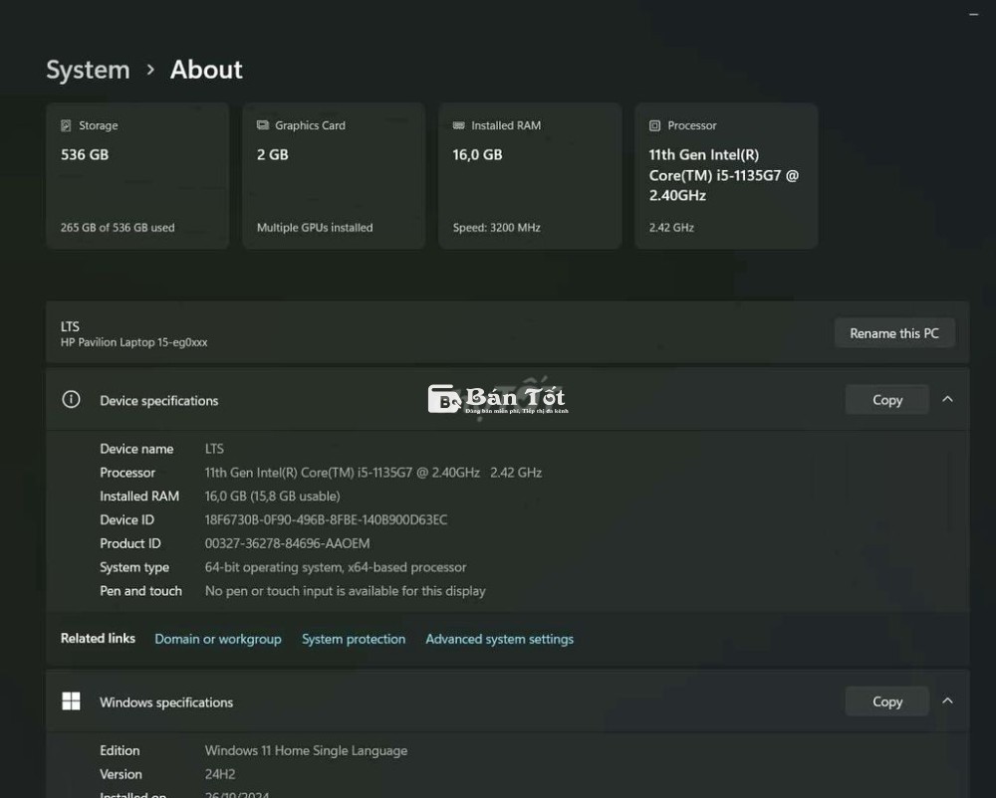Open the Storage 536 GB card
The image size is (996, 798).
(x=137, y=176)
